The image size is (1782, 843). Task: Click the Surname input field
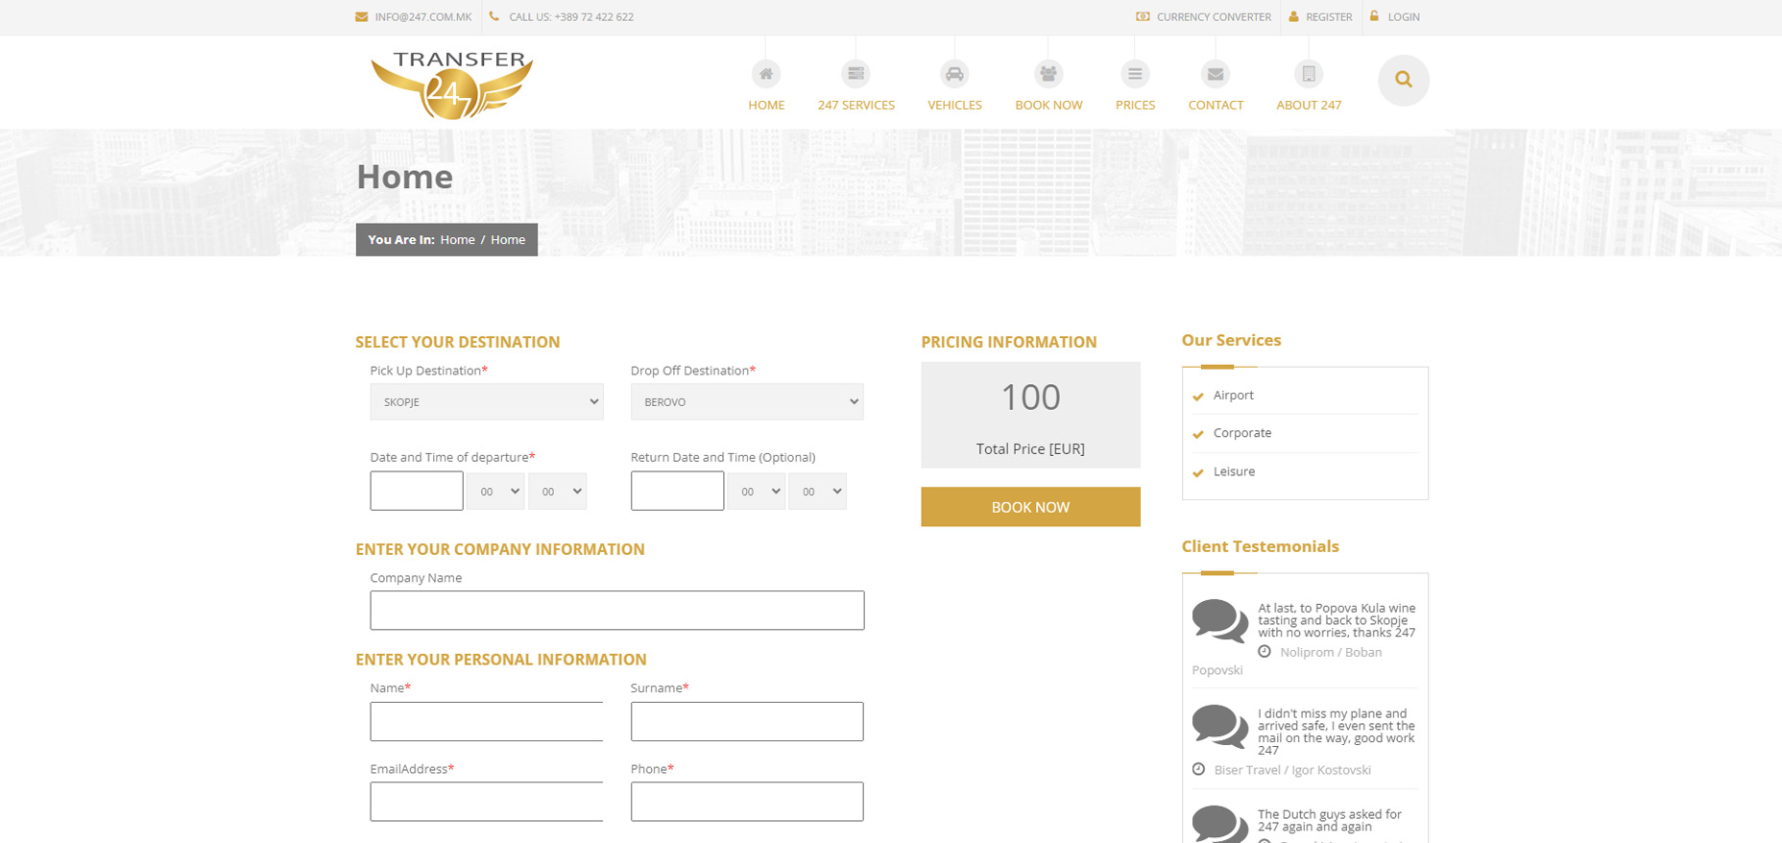[747, 721]
